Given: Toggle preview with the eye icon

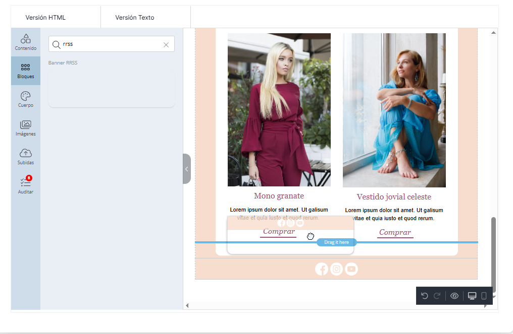Looking at the screenshot, I should coord(454,296).
